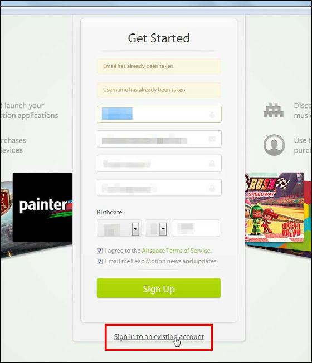Uncheck Email me Leap Motion news checkbox
Image resolution: width=312 pixels, height=363 pixels.
(x=100, y=261)
